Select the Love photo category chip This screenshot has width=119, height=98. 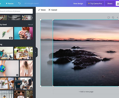pyautogui.click(x=15, y=18)
